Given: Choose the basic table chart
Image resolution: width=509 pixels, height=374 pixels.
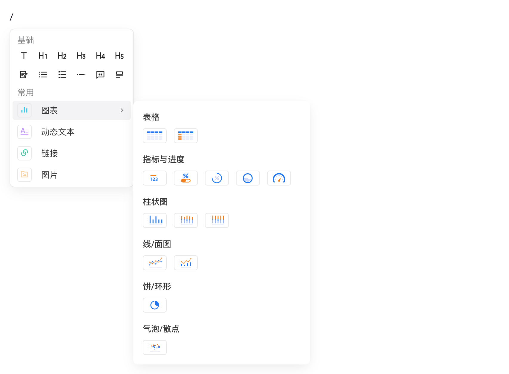Looking at the screenshot, I should (155, 136).
